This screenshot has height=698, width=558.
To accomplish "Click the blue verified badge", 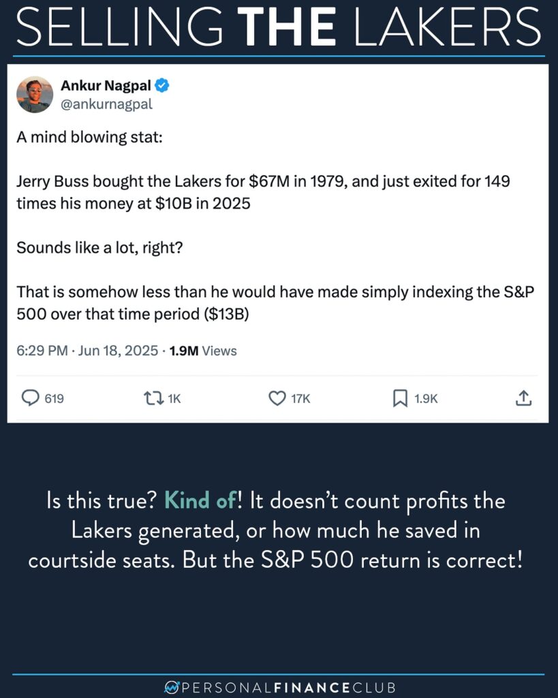I will [162, 85].
